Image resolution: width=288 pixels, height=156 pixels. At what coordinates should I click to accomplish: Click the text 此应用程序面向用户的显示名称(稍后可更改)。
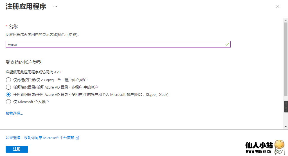[x=42, y=35]
